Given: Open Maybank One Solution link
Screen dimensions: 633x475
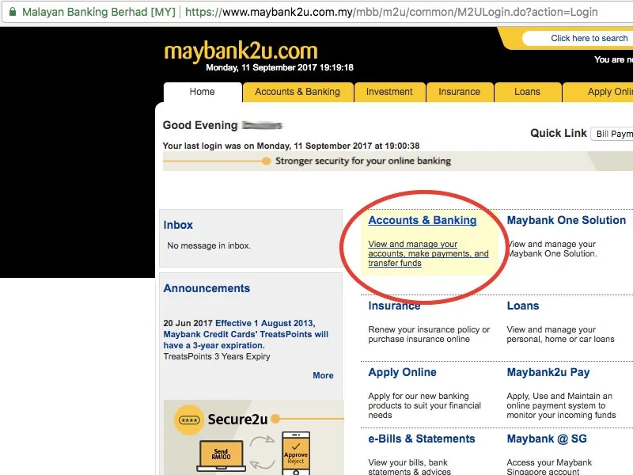Looking at the screenshot, I should 567,220.
